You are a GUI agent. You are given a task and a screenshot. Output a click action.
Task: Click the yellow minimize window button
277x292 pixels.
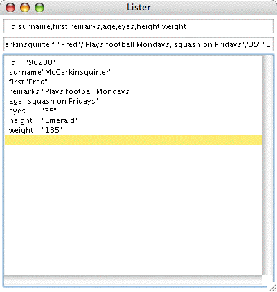[x=25, y=8]
